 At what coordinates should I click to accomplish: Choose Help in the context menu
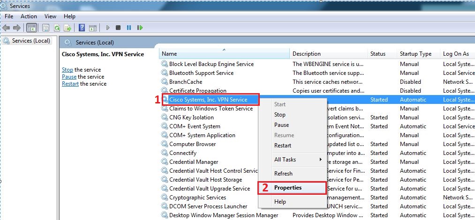pos(292,202)
